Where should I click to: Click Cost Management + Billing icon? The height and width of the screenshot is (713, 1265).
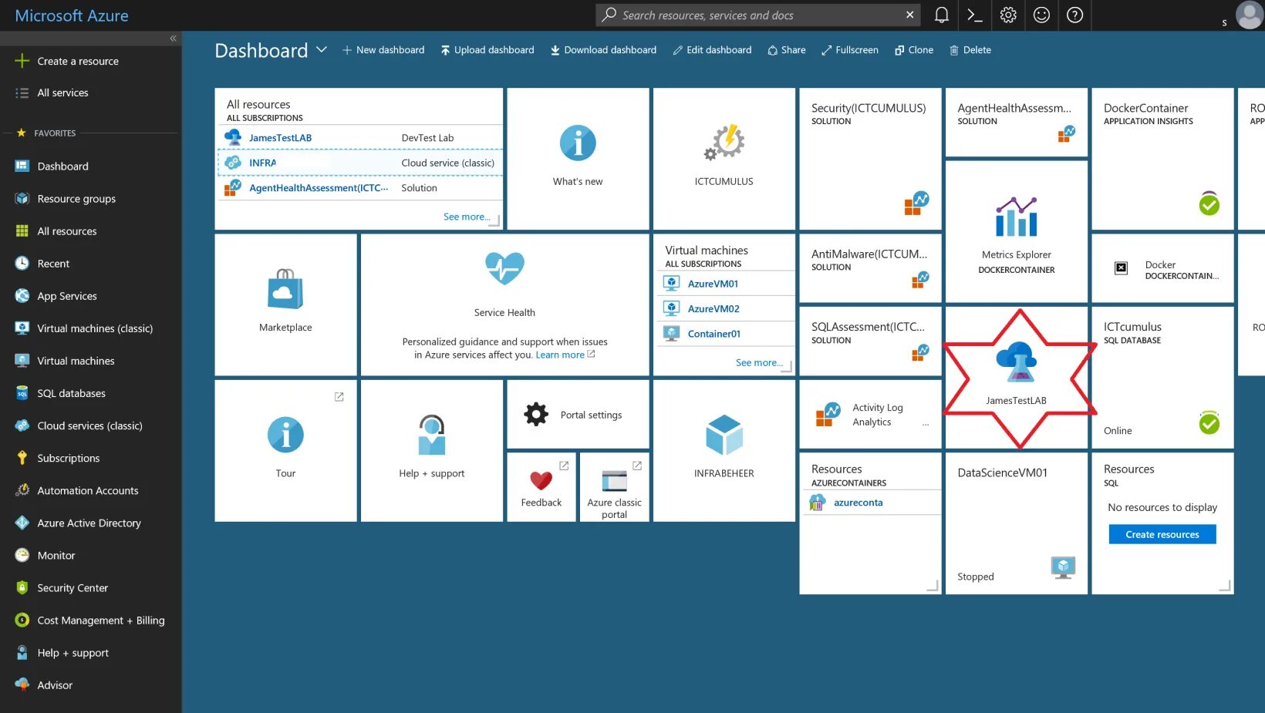[x=22, y=620]
